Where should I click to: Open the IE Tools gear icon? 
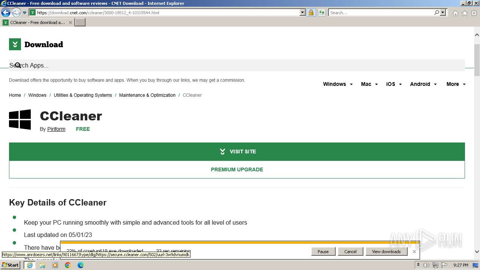(474, 13)
